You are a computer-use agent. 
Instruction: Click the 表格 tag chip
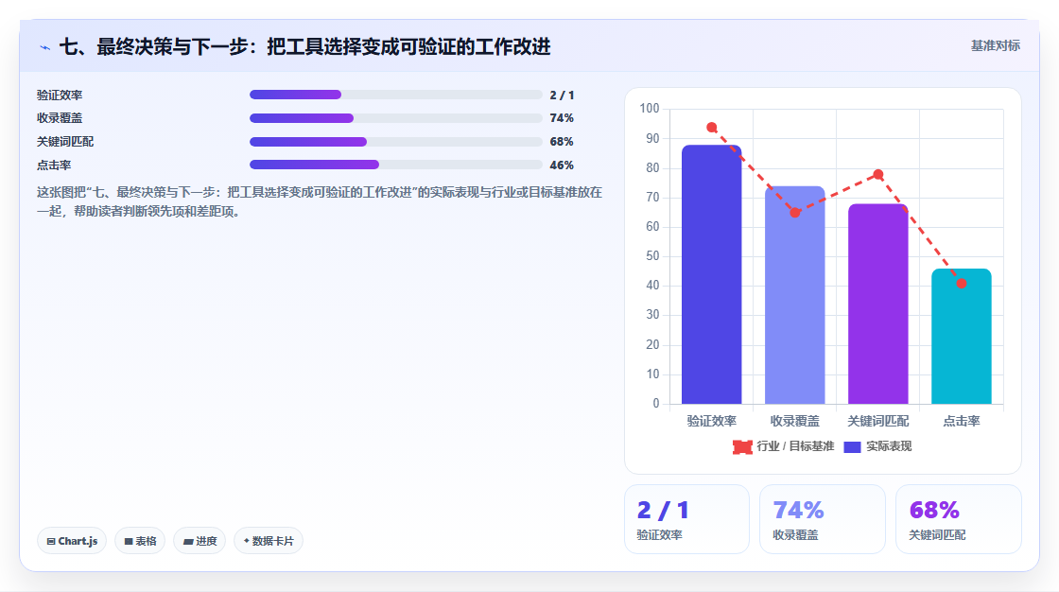(x=140, y=541)
